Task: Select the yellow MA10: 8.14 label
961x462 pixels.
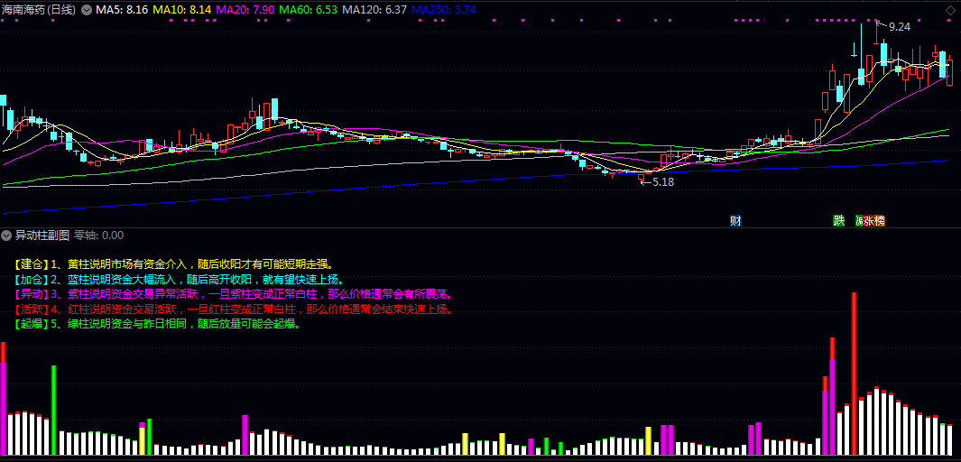Action: pos(182,10)
